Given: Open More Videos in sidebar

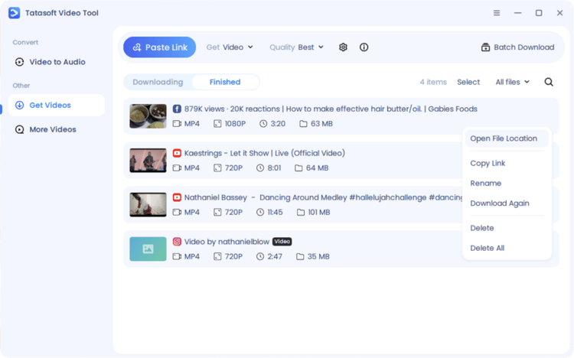Looking at the screenshot, I should click(57, 129).
